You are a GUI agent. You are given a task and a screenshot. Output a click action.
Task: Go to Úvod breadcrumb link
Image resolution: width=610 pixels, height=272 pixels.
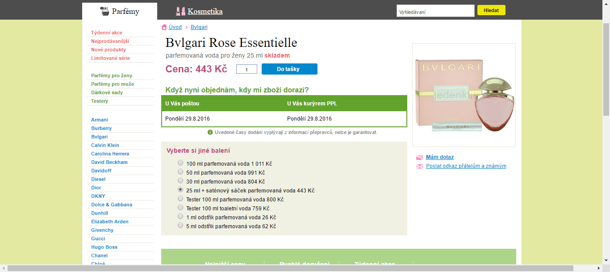175,27
